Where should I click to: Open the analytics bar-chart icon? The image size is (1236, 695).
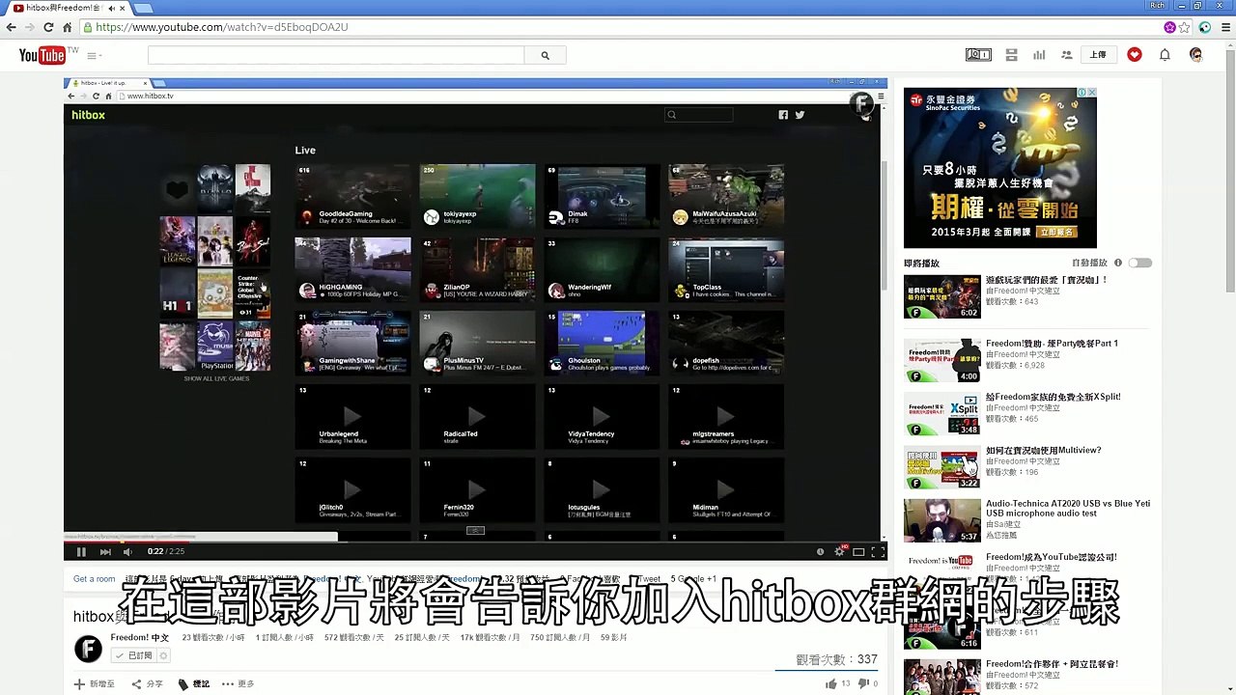point(1039,55)
